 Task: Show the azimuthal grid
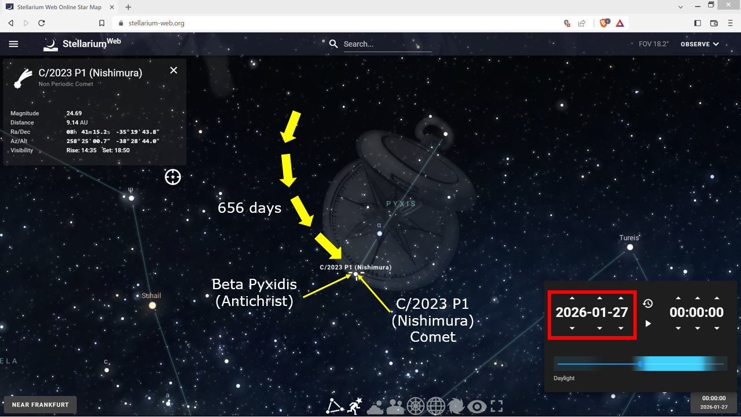click(x=416, y=406)
